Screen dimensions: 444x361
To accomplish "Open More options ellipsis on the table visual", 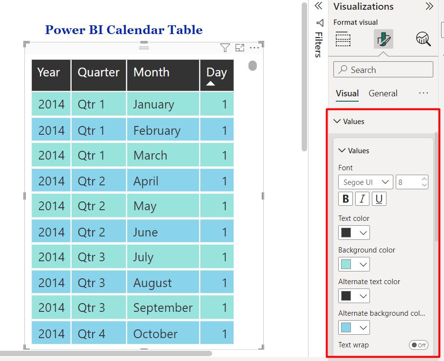I will (254, 48).
